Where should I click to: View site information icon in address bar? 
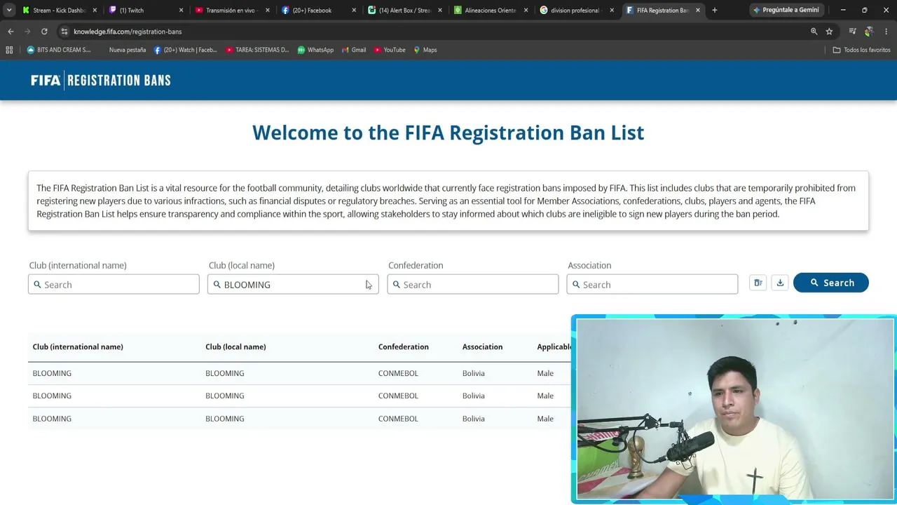tap(64, 32)
